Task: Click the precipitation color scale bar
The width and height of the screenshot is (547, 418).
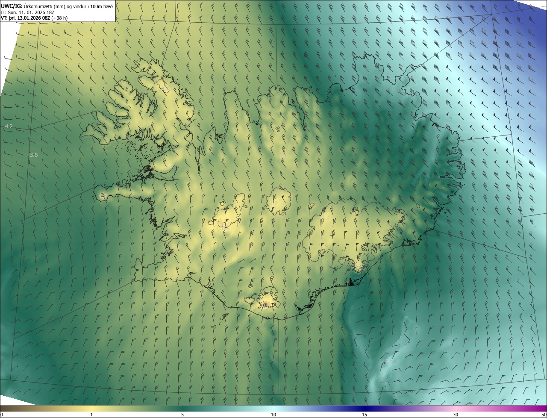Action: tap(273, 409)
